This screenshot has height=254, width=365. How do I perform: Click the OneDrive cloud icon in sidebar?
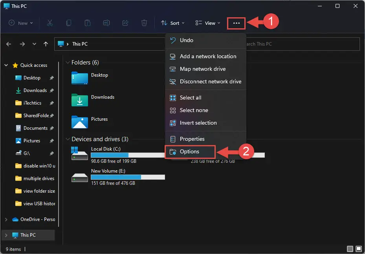coord(15,219)
